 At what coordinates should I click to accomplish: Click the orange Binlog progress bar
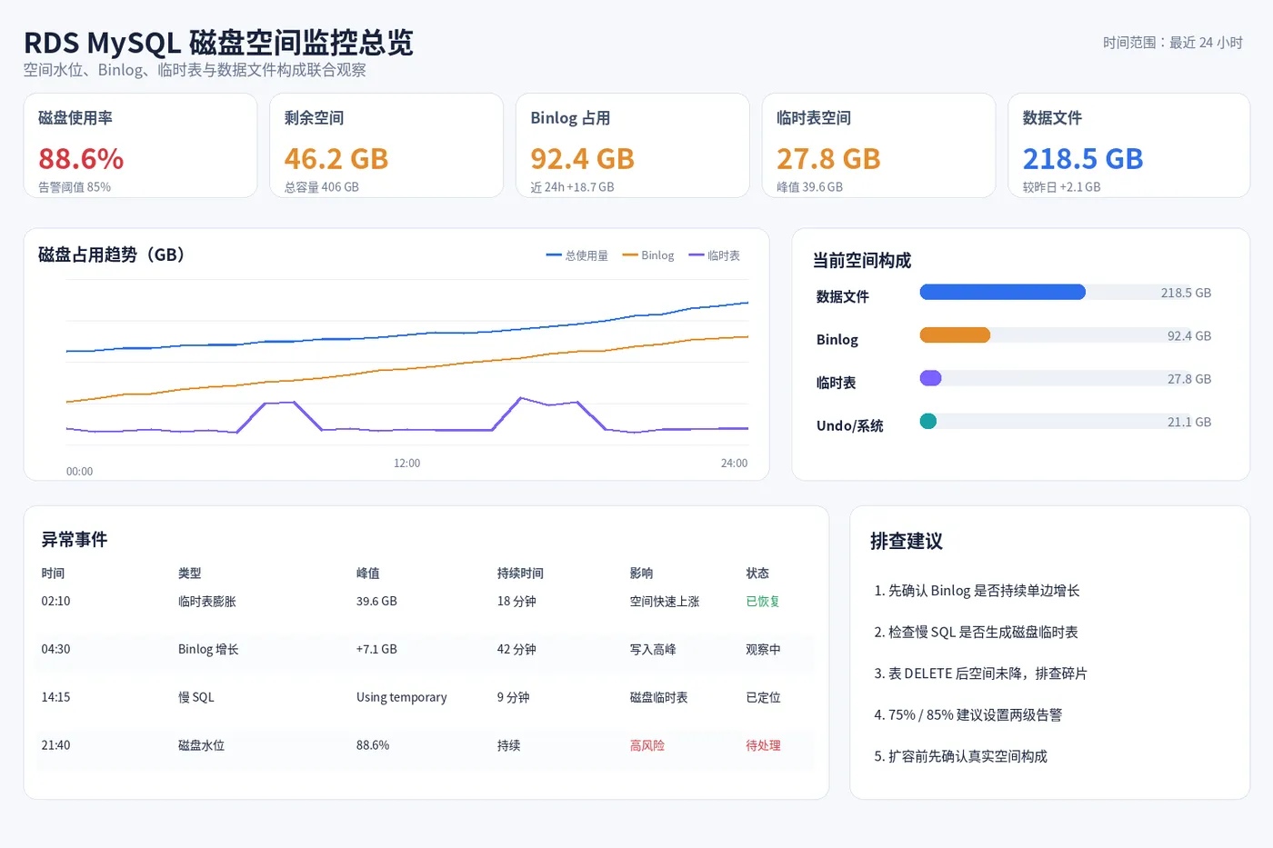pos(955,335)
